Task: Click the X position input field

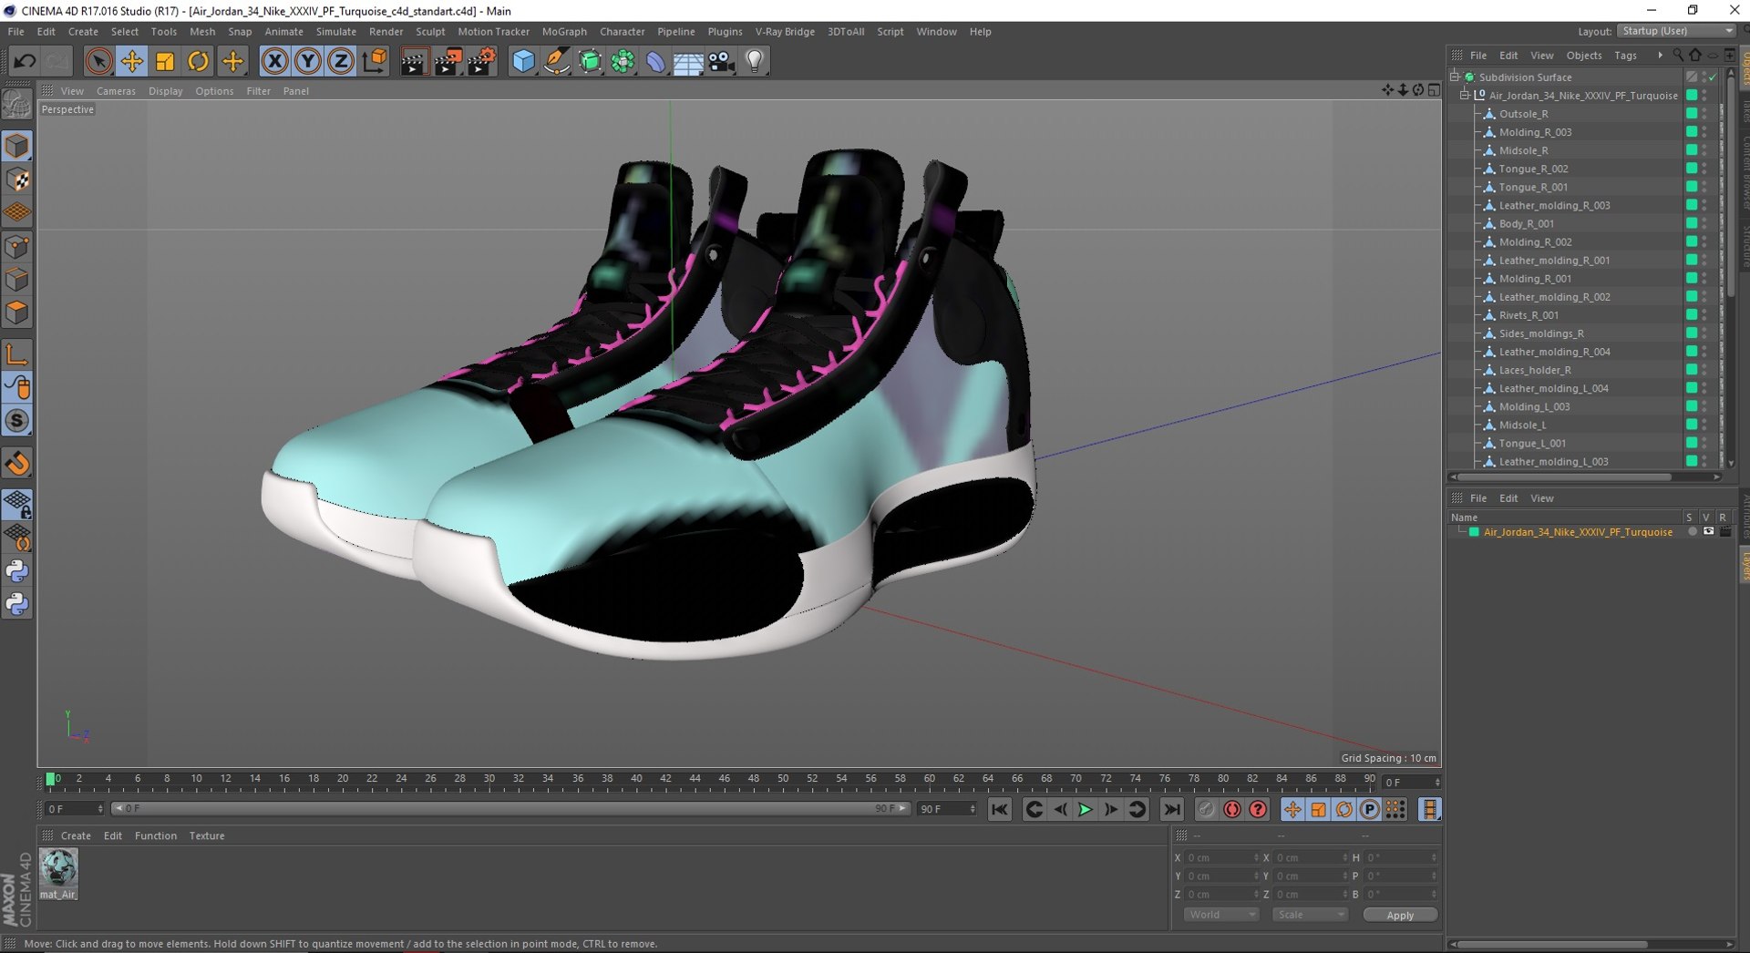Action: click(1221, 858)
